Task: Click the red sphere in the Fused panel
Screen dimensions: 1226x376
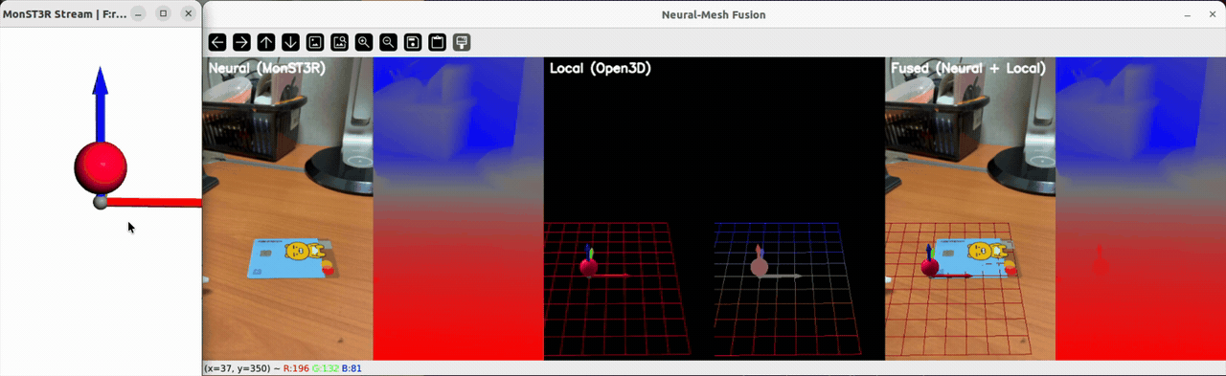Action: (x=929, y=267)
